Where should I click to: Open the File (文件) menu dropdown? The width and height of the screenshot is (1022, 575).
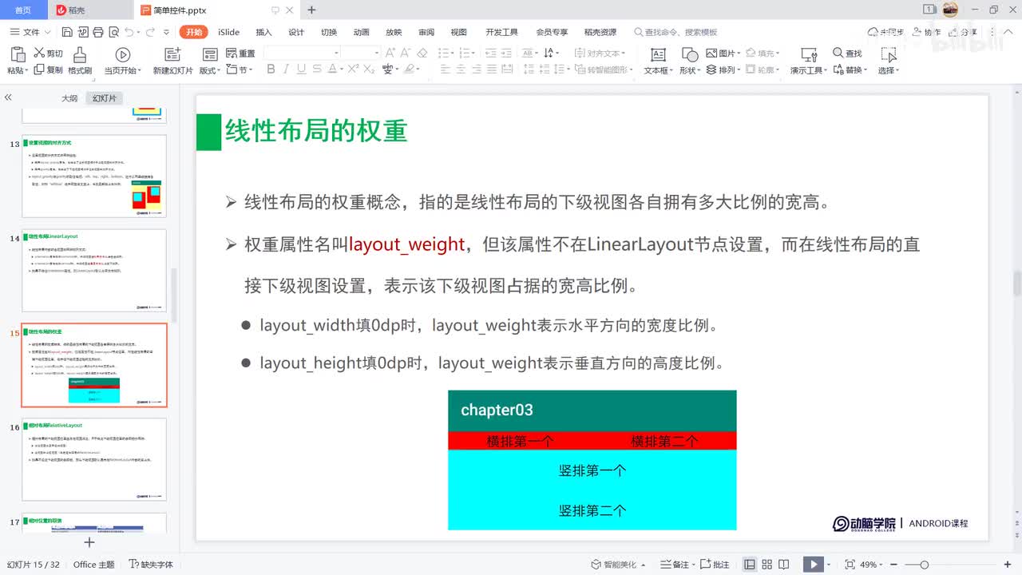tap(30, 32)
